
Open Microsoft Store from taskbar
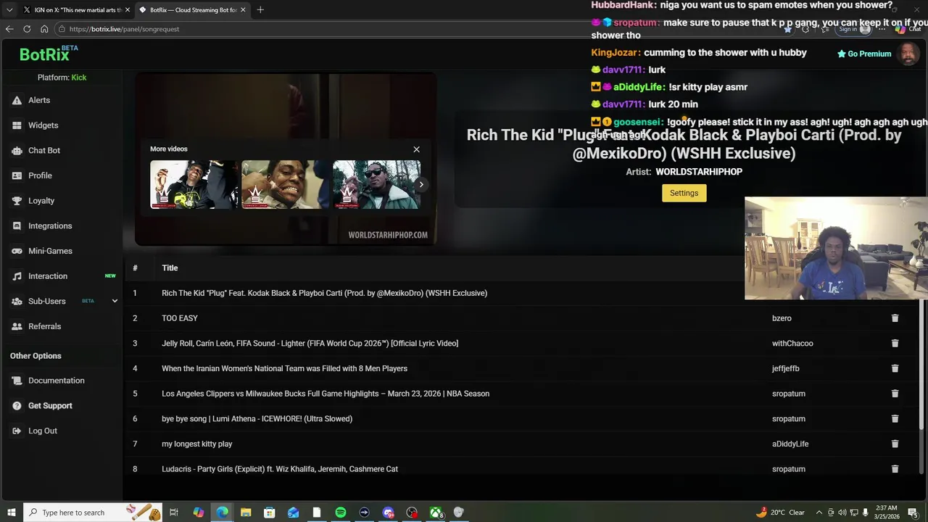pos(269,513)
